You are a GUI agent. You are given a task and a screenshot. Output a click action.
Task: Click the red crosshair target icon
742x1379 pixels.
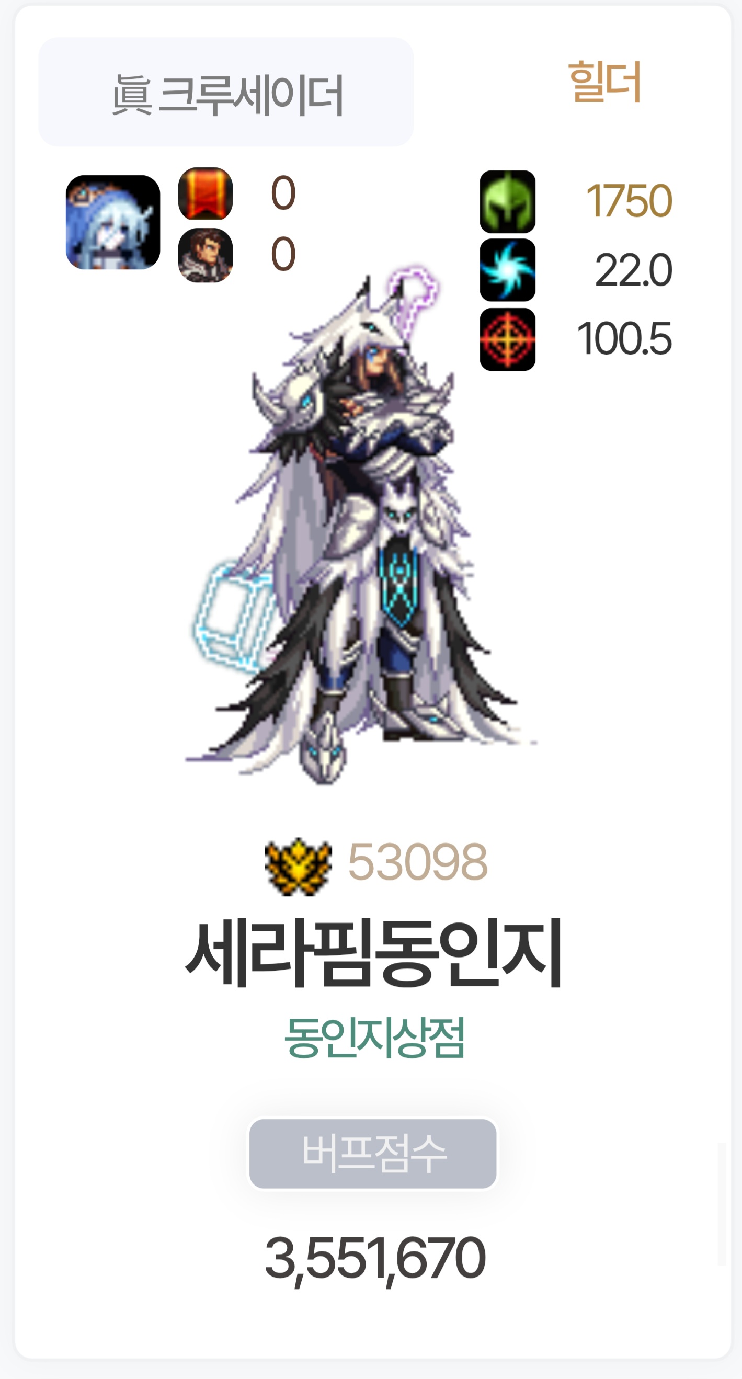[x=508, y=339]
